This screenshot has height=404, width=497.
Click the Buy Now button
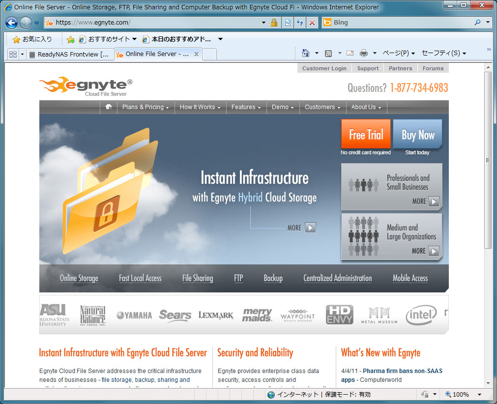417,134
